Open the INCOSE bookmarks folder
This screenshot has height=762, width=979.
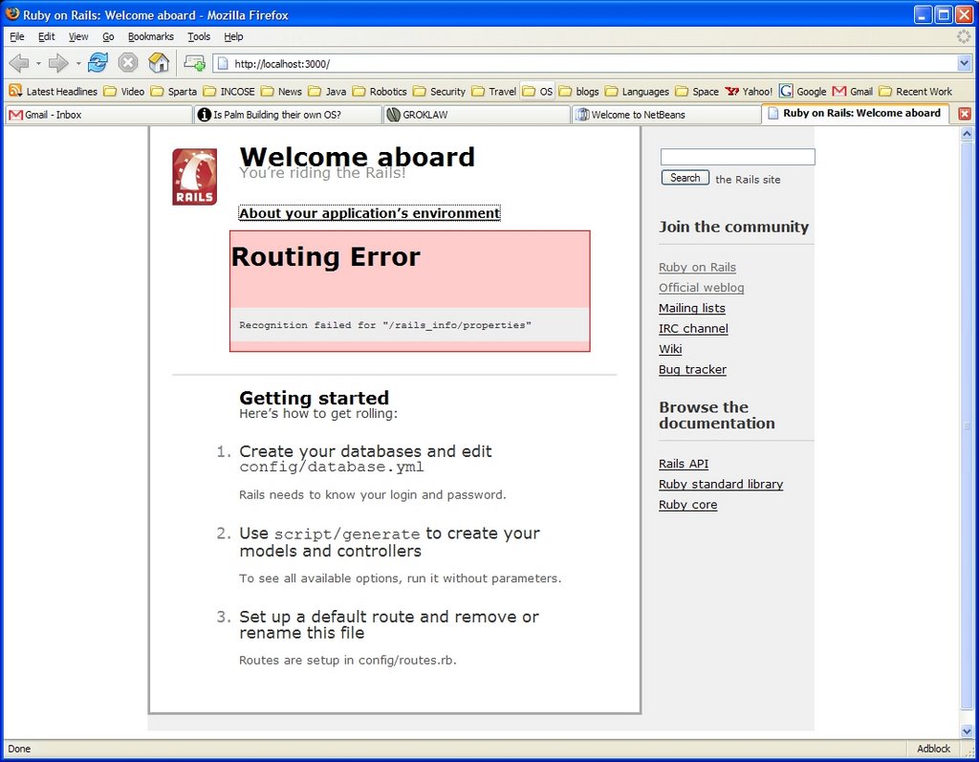coord(228,91)
